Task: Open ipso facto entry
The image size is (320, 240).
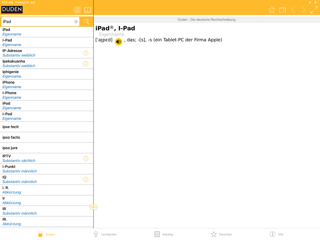Action: tap(47, 137)
